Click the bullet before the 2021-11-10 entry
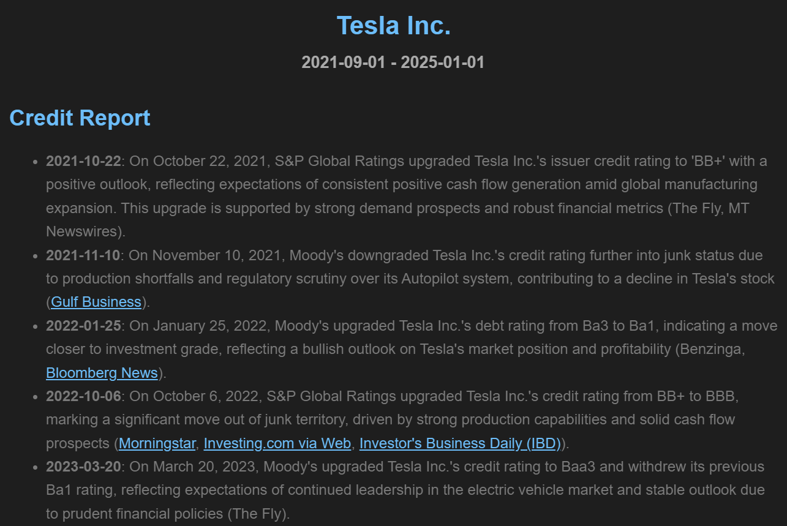 coord(35,255)
